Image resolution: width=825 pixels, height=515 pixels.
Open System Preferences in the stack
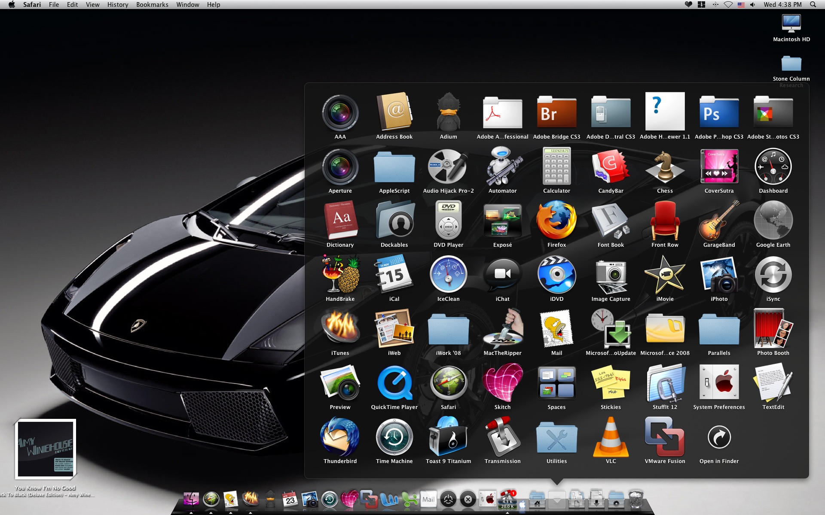(719, 383)
